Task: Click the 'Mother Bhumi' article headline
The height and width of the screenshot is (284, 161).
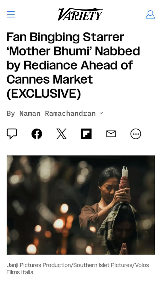Action: coord(73,65)
